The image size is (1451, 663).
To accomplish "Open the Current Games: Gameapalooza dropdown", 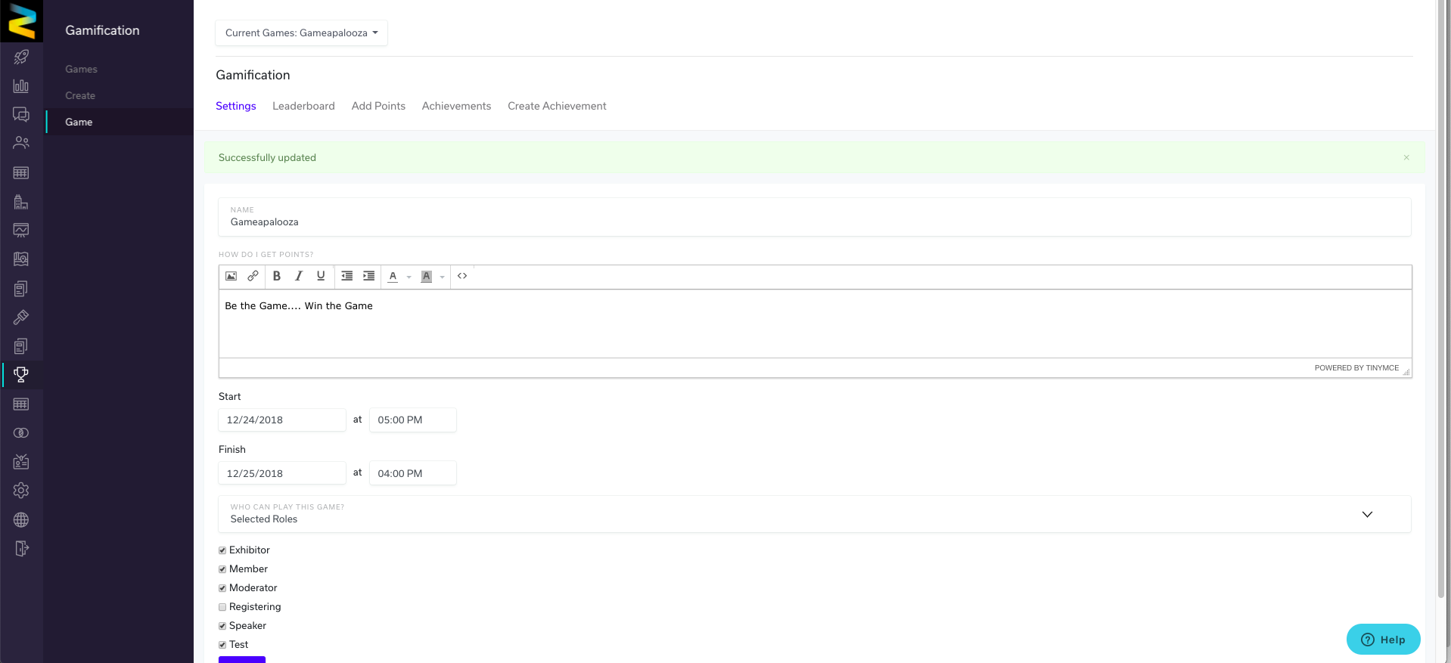I will [301, 33].
